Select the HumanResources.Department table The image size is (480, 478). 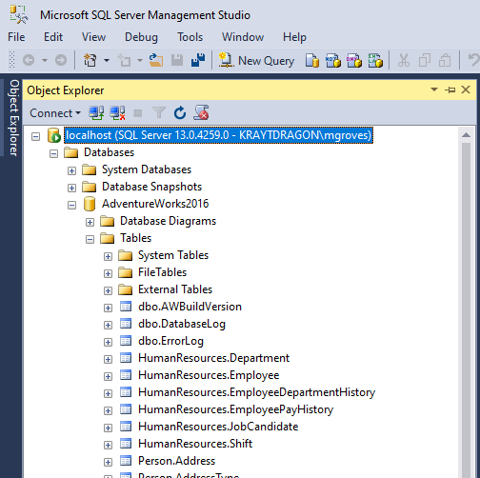tap(213, 358)
